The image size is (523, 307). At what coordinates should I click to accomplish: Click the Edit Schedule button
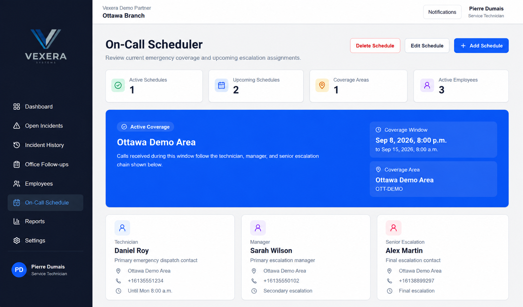(x=427, y=46)
